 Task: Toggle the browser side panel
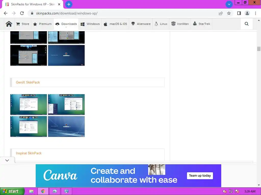(239, 13)
